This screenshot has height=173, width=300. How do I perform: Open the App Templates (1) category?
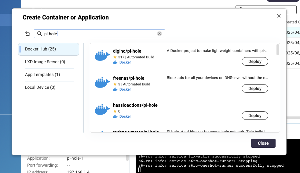[42, 74]
